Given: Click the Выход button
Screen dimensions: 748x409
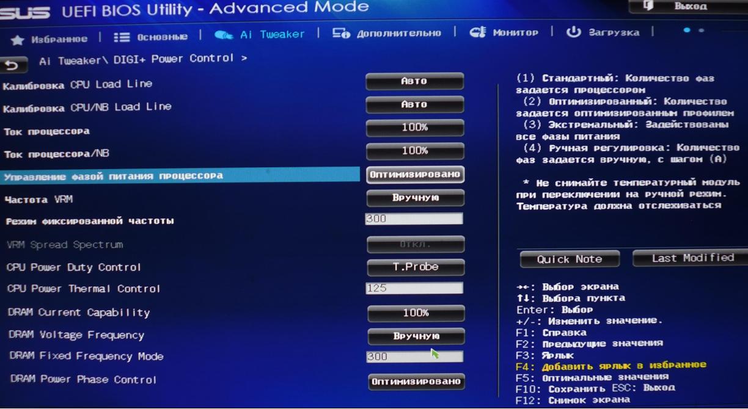Looking at the screenshot, I should (687, 6).
